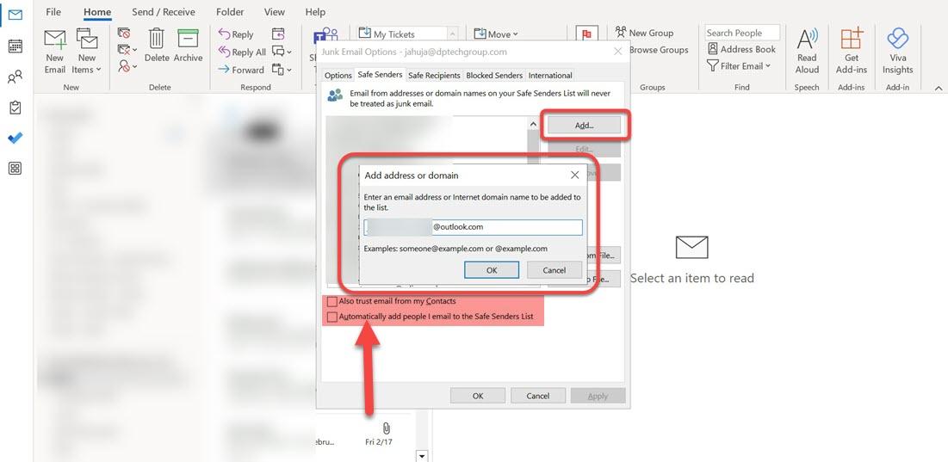Check Automatically add people I email option
This screenshot has height=462, width=948.
coord(332,317)
